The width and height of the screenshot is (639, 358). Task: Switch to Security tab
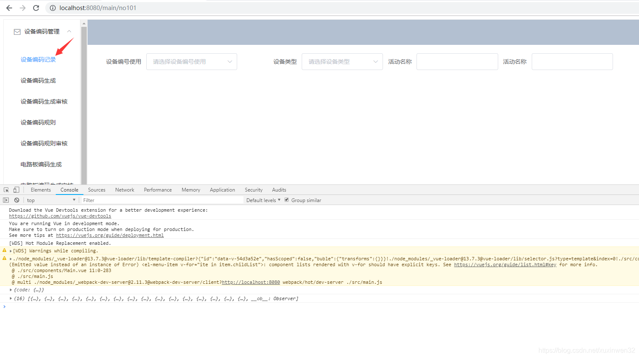point(254,190)
